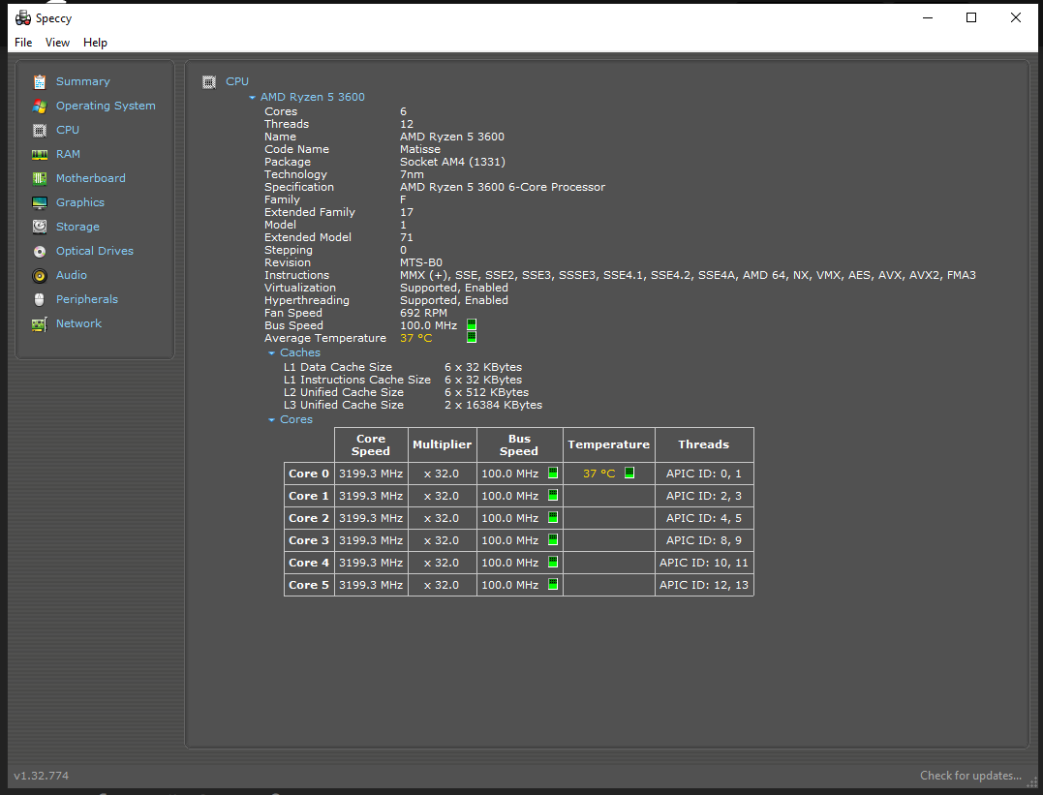The width and height of the screenshot is (1043, 795).
Task: Click the RAM stick icon in sidebar
Action: pyautogui.click(x=40, y=154)
